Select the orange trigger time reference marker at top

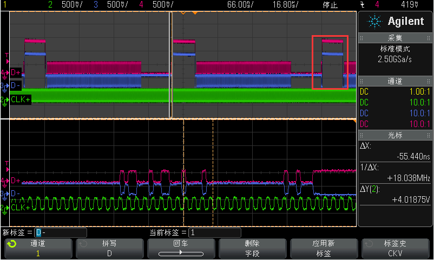183,12
